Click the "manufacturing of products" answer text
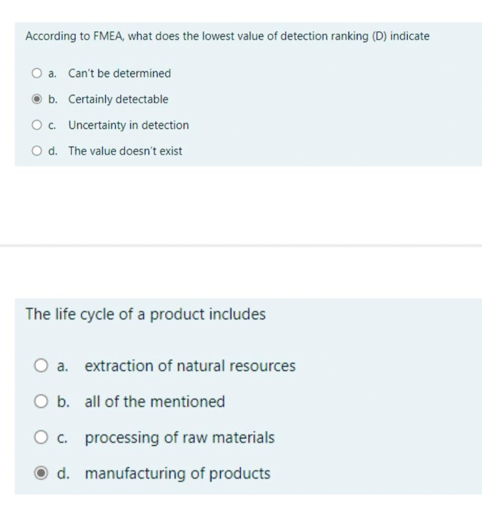The width and height of the screenshot is (482, 513). pos(177,474)
